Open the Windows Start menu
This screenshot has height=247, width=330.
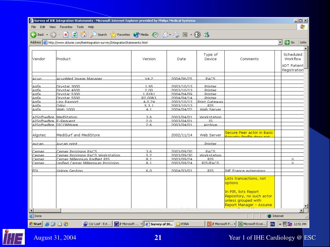click(35, 224)
